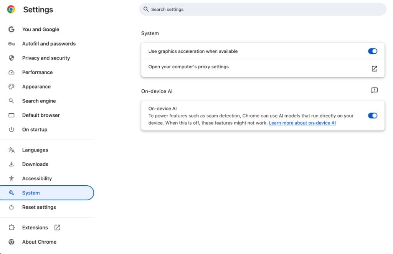Click the magnifier icon for Search engine
The image size is (393, 254).
pyautogui.click(x=11, y=101)
